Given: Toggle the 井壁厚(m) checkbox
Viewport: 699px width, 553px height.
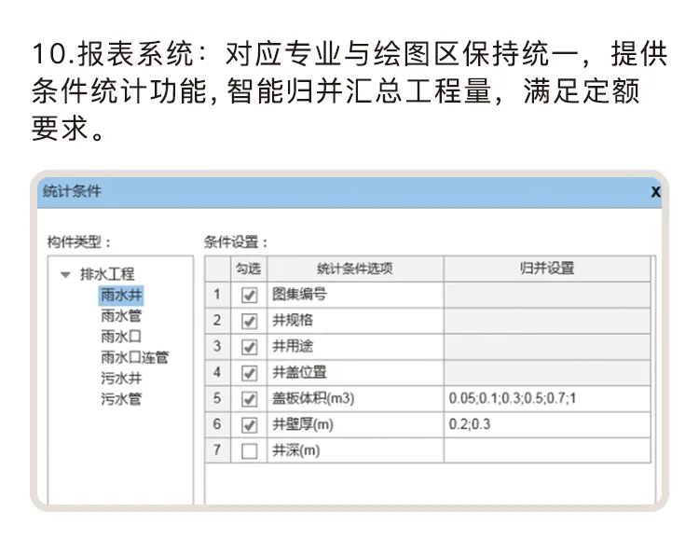Looking at the screenshot, I should click(249, 425).
